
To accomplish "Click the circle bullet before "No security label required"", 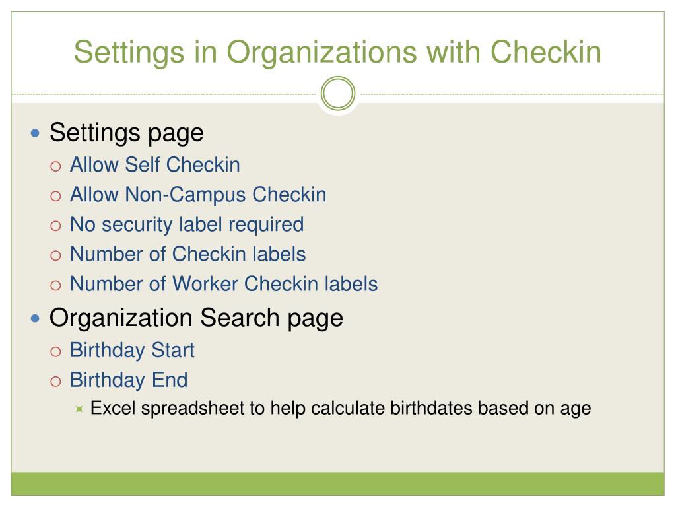I will click(x=55, y=226).
